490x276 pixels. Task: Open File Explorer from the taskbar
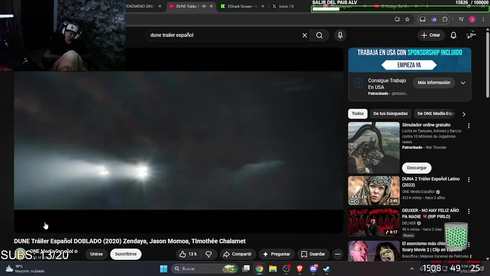coord(273,269)
